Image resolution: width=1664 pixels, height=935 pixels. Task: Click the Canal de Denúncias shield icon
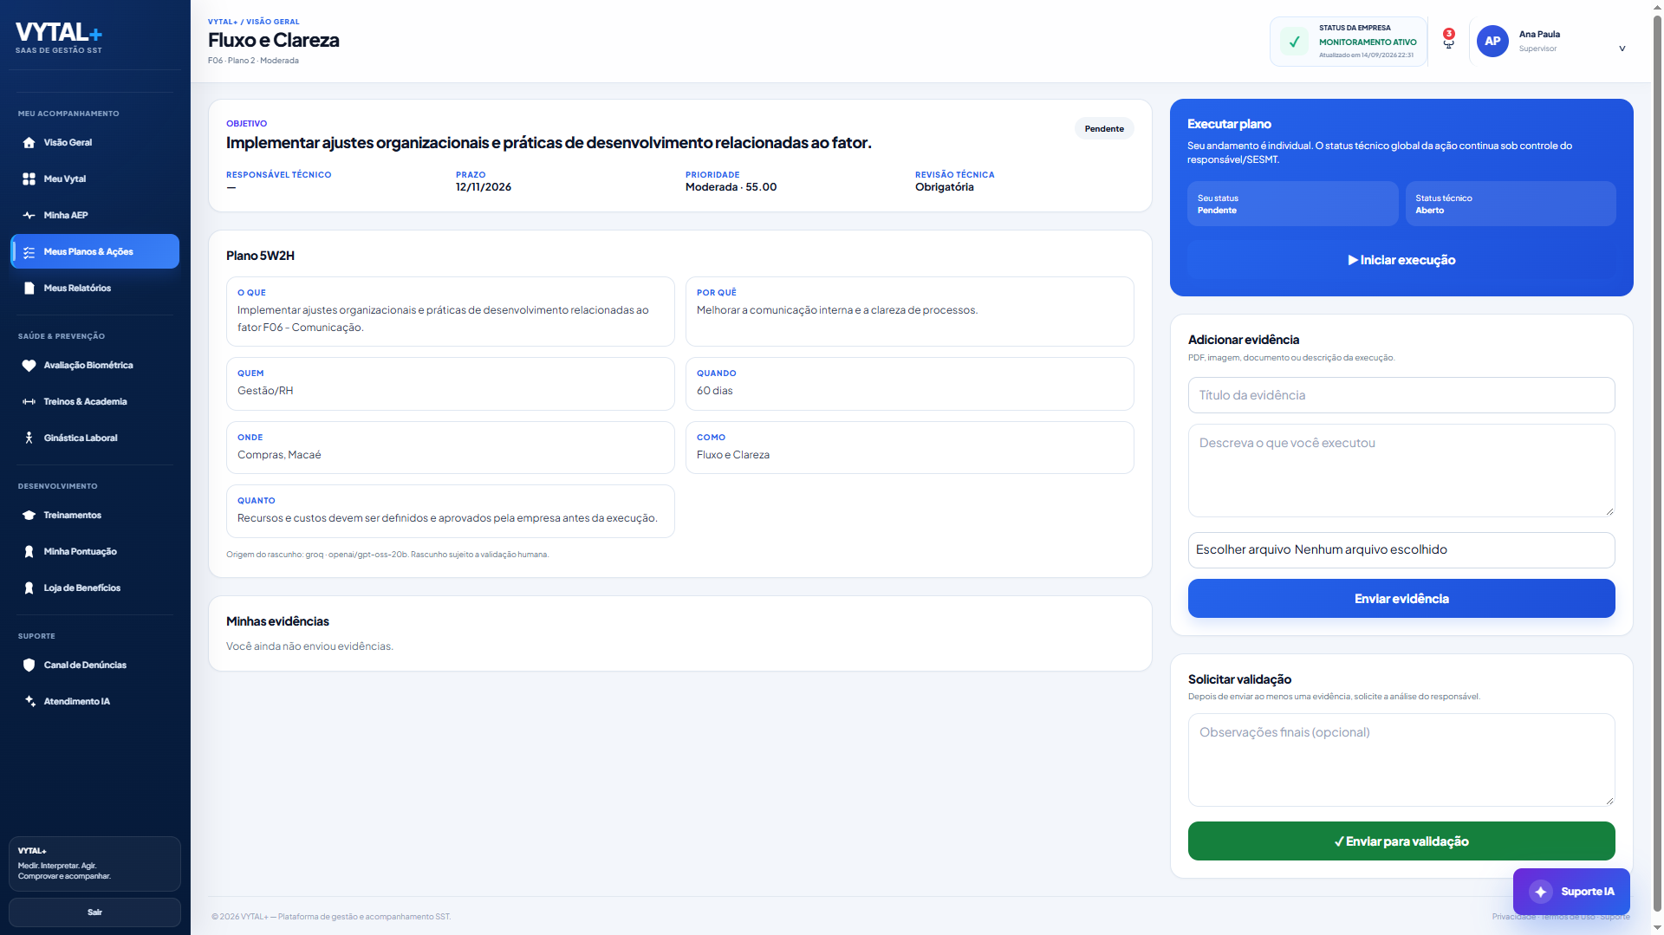pyautogui.click(x=29, y=666)
